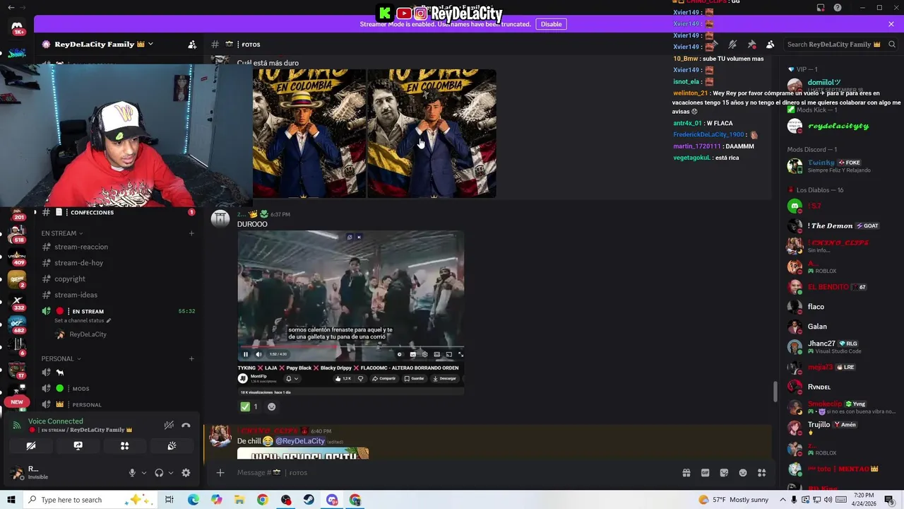
Task: Open notification bell dropdown beside MontiFlp
Action: (292, 378)
